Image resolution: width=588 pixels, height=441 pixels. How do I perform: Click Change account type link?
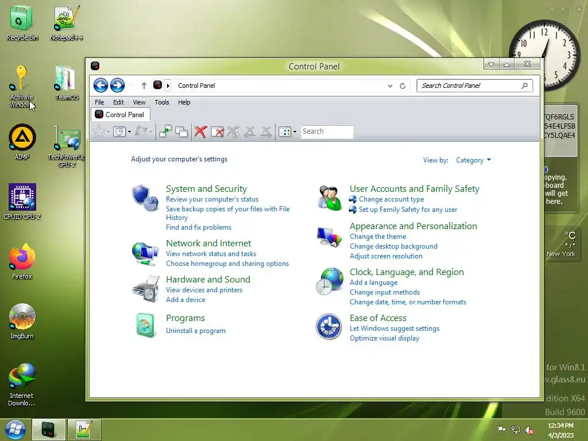392,199
